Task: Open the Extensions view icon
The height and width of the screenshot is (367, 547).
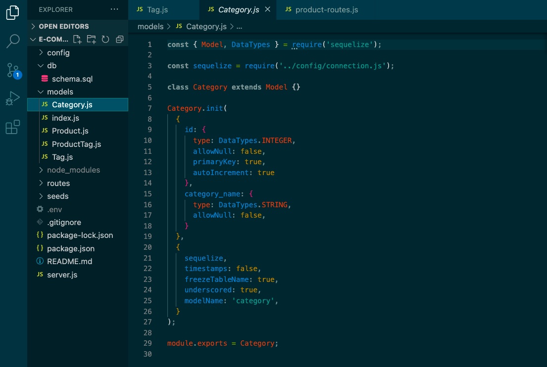Action: (13, 127)
